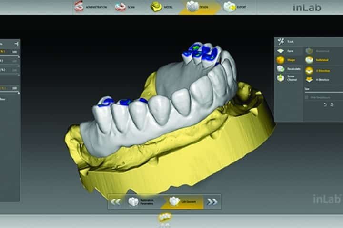
Task: Advance with the double right arrows
Action: tap(212, 202)
